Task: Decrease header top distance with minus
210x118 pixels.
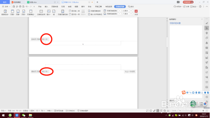Action: [120, 11]
